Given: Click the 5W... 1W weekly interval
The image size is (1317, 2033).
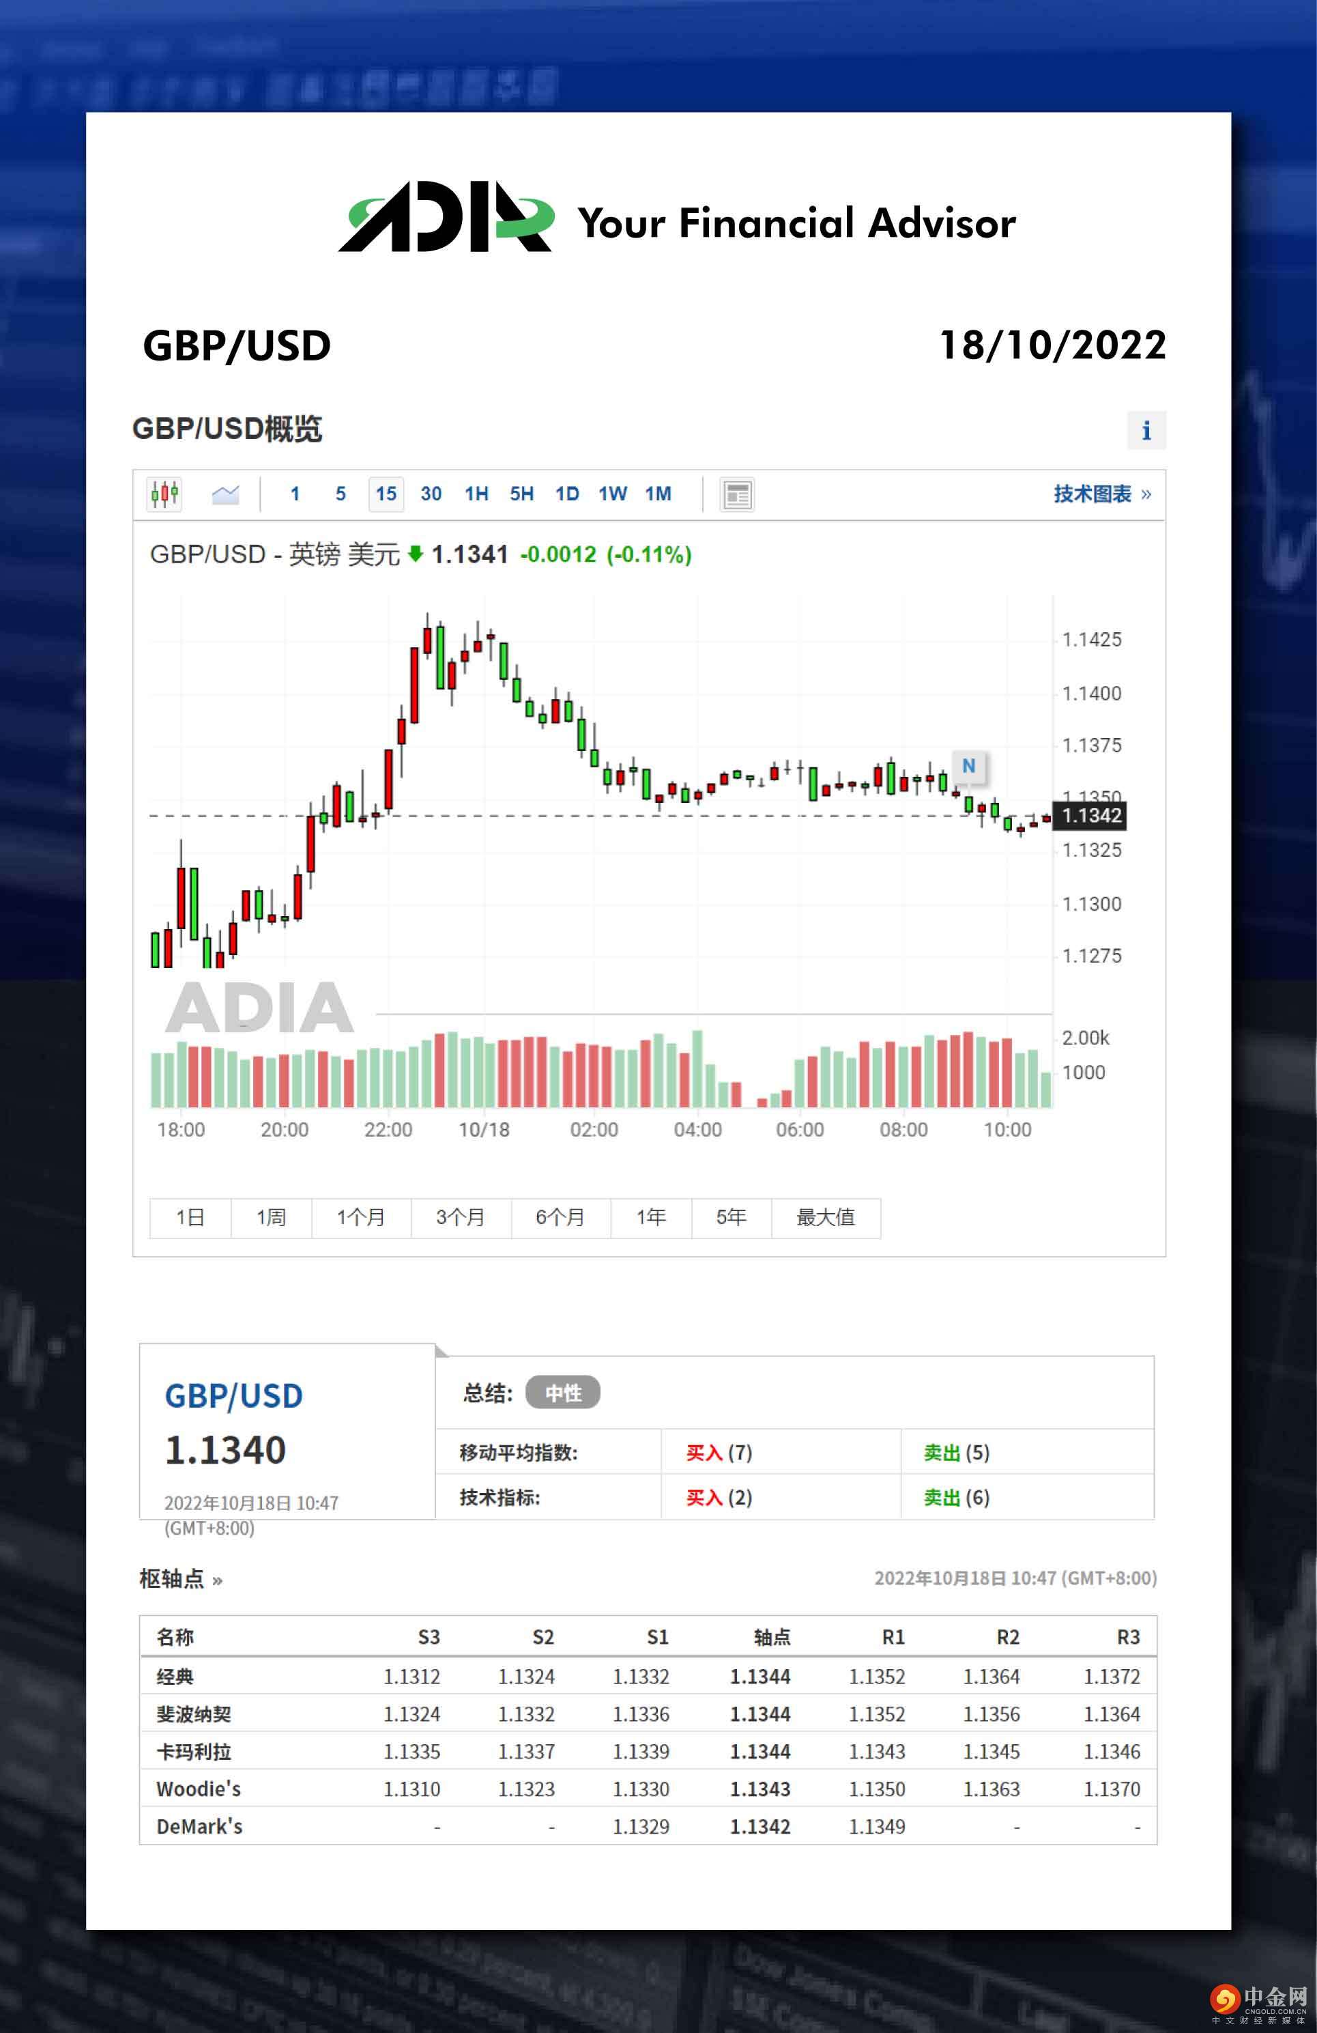Looking at the screenshot, I should click(612, 494).
